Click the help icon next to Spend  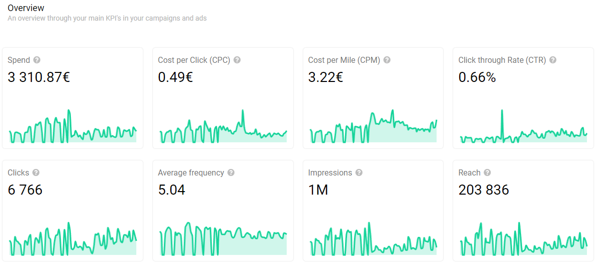tap(37, 60)
